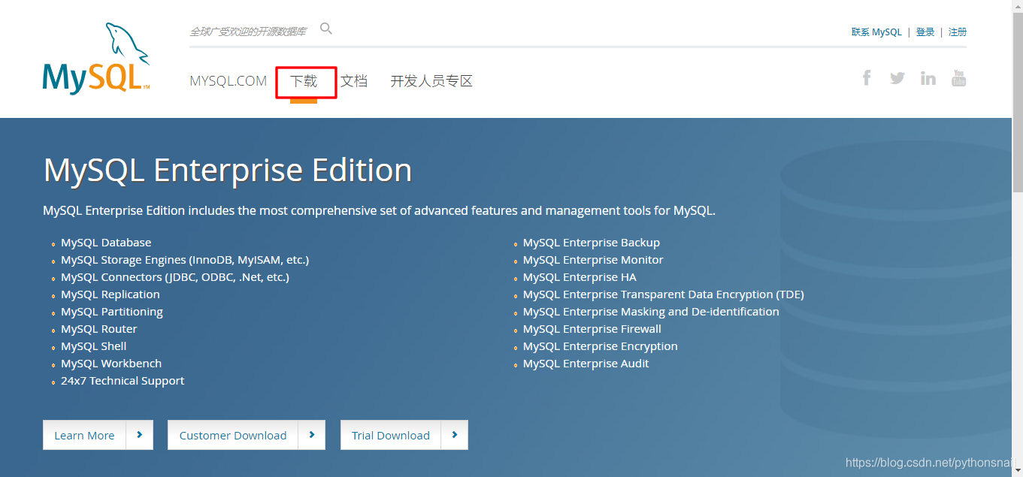
Task: Click the MySQL Enterprise Monitor item
Action: (593, 260)
